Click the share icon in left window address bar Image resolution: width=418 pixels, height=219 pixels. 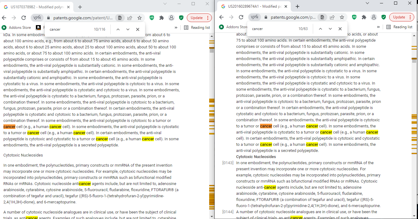click(x=130, y=18)
